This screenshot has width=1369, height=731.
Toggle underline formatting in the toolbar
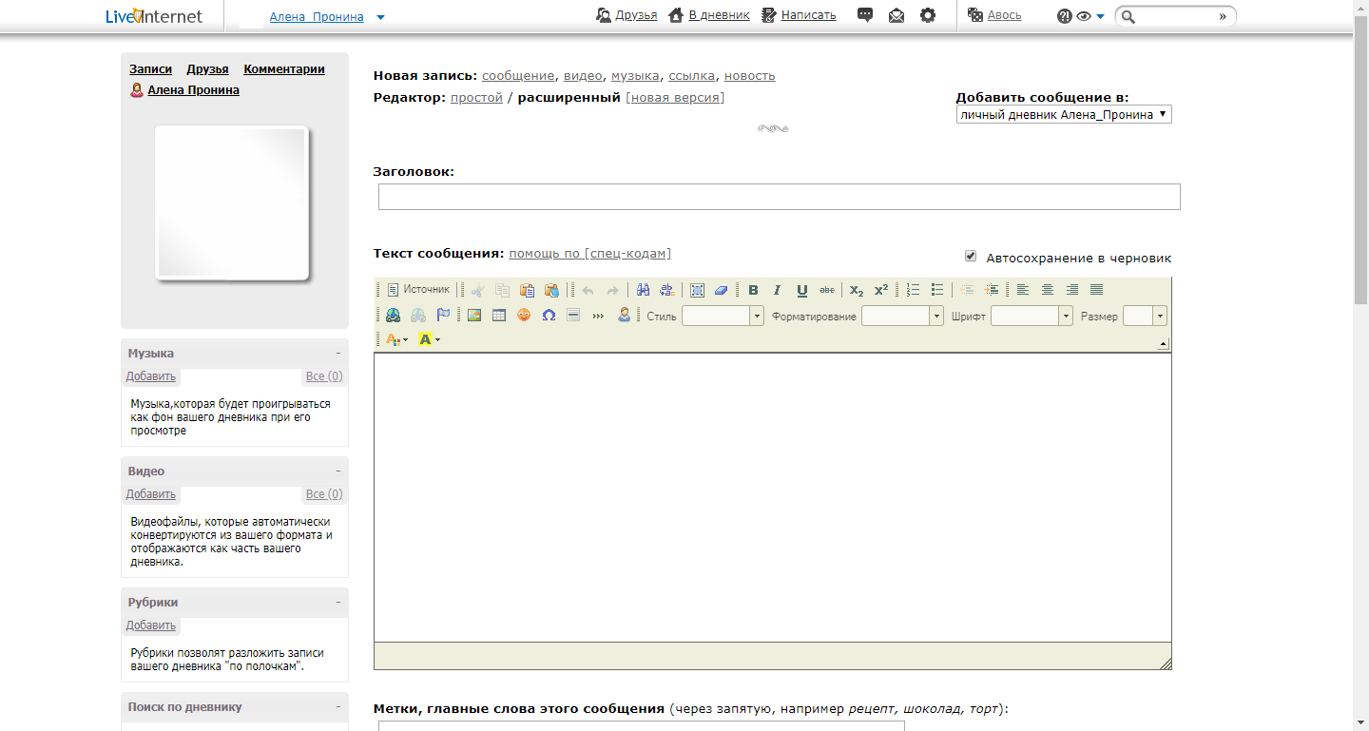pyautogui.click(x=802, y=290)
